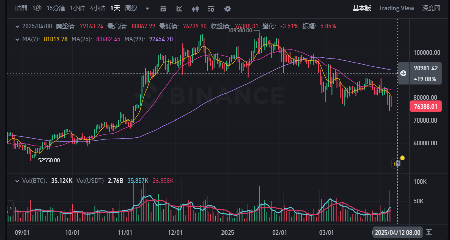The height and width of the screenshot is (240, 450).
Task: Collapse the Vol(BTC) indicator chevron
Action: pyautogui.click(x=17, y=180)
